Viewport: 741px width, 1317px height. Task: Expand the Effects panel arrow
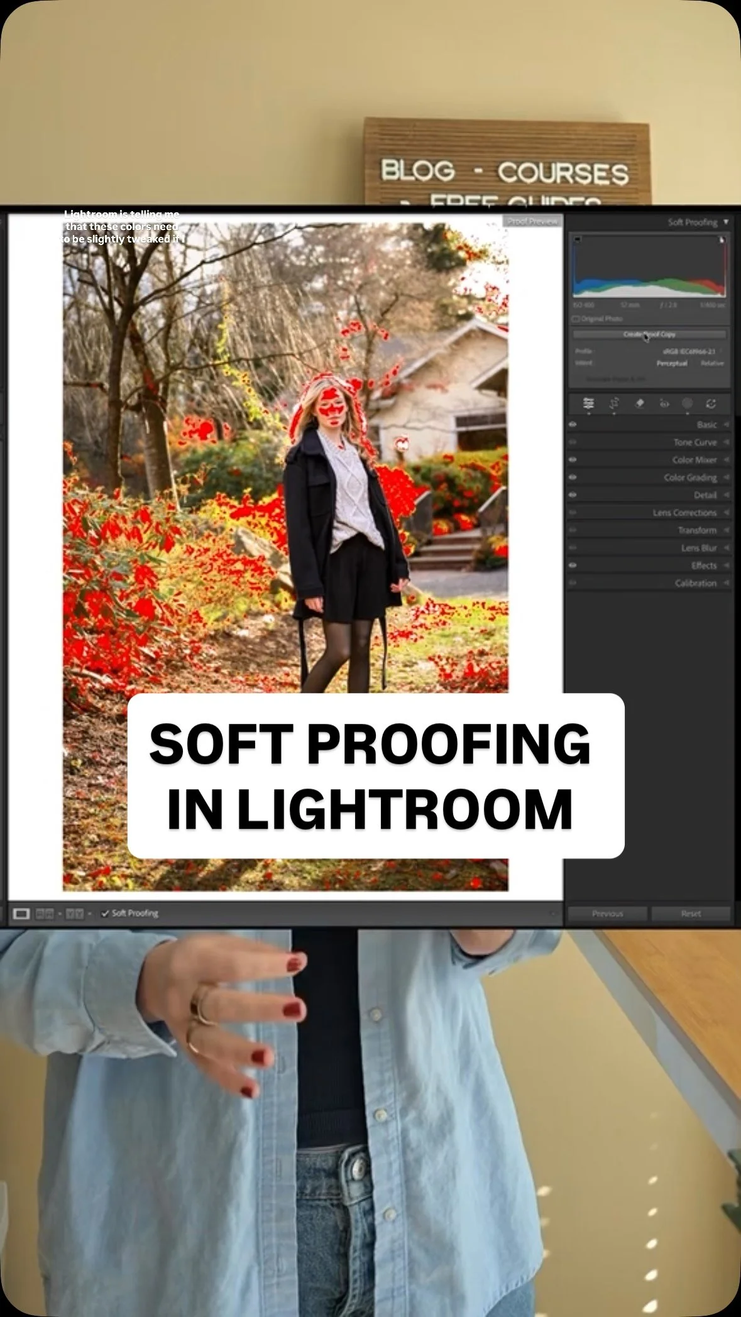[726, 566]
